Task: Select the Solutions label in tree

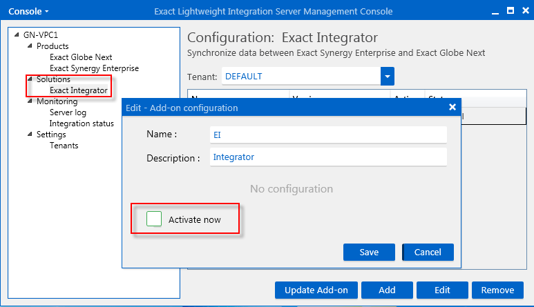Action: (53, 79)
